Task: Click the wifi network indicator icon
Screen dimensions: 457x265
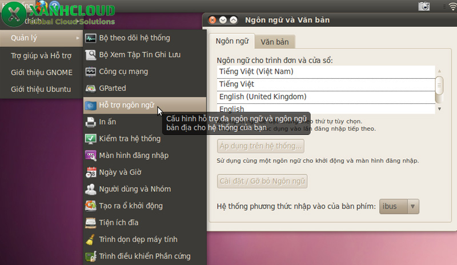Action: tap(453, 6)
